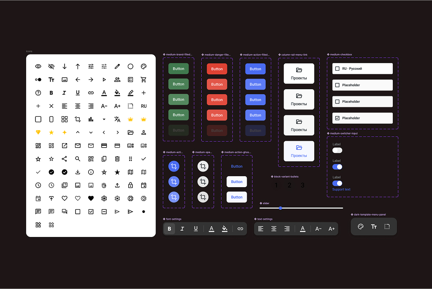
Task: Click the small filled dropdown caret icon
Action: pos(104,119)
